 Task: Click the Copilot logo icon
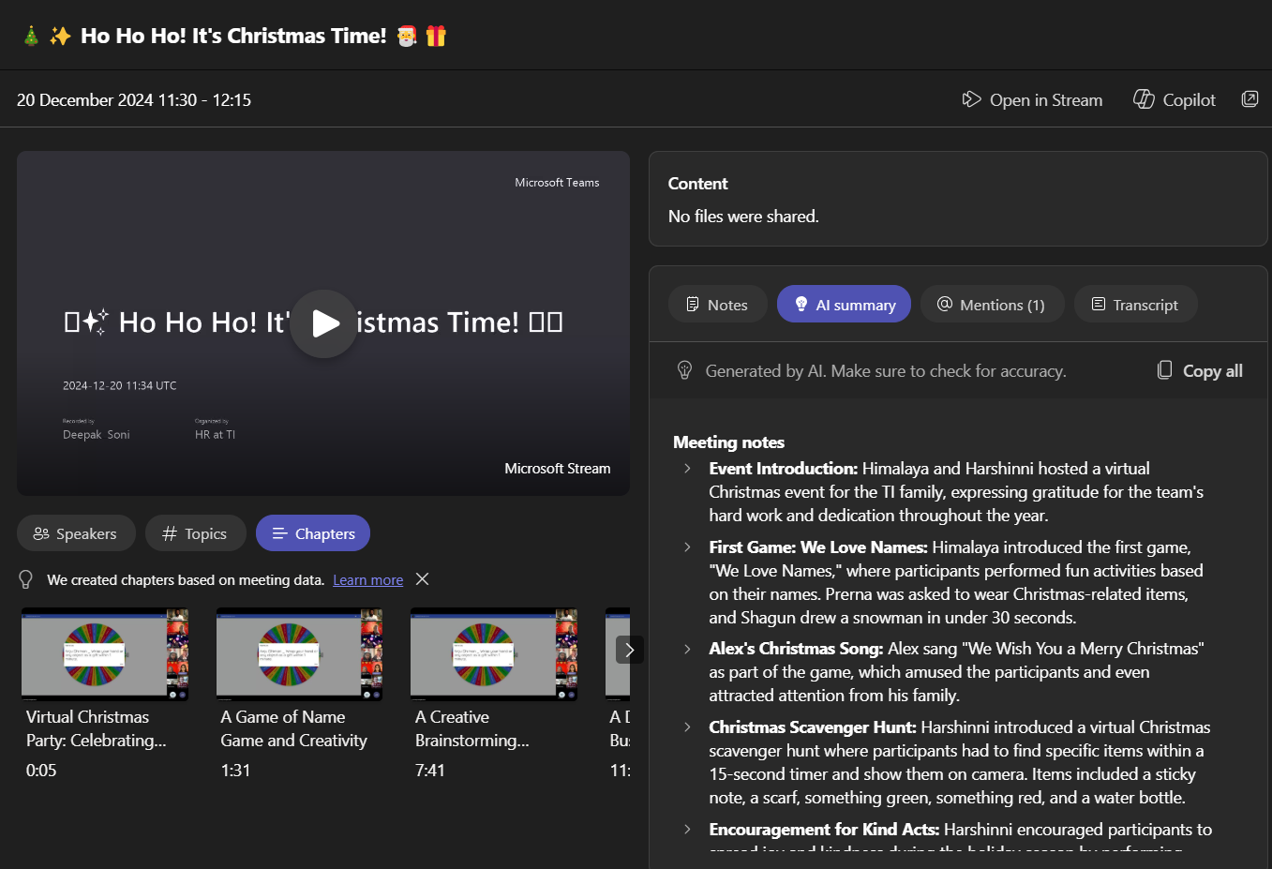(1144, 98)
